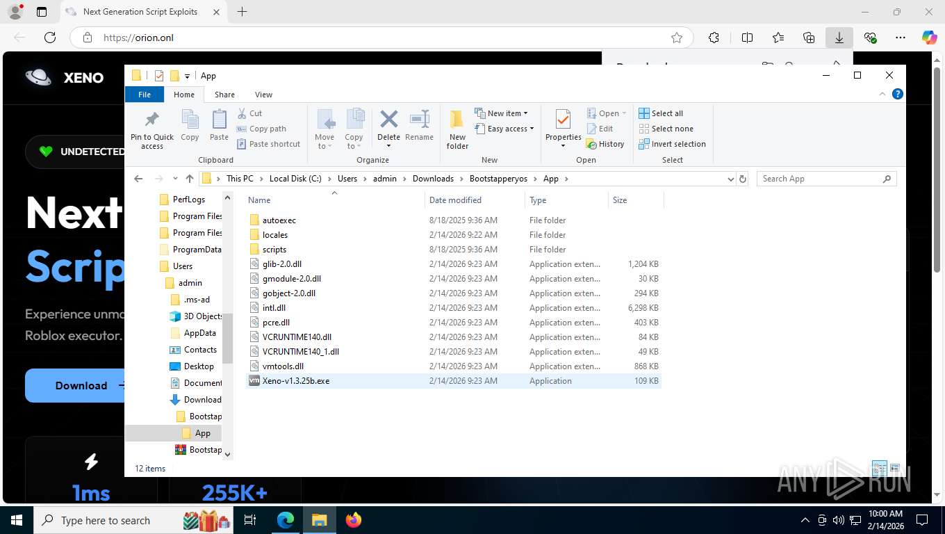945x534 pixels.
Task: Open the Easy access dropdown
Action: pyautogui.click(x=504, y=129)
